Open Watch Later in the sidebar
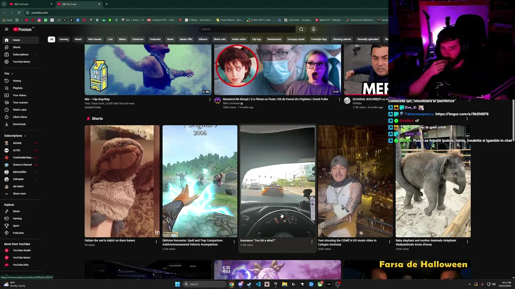The width and height of the screenshot is (515, 289). click(x=20, y=110)
